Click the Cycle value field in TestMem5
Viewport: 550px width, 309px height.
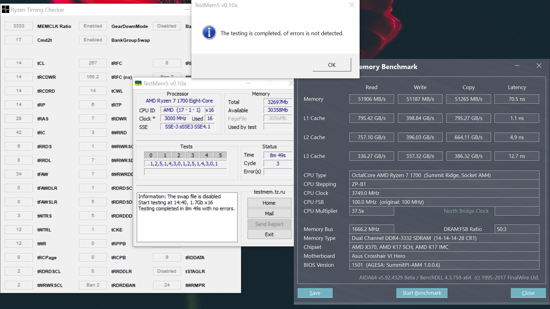point(277,163)
